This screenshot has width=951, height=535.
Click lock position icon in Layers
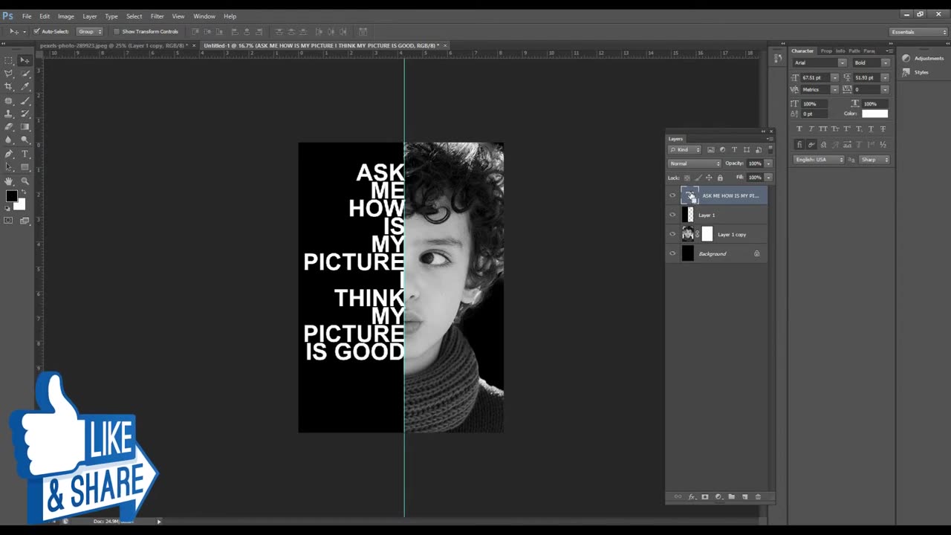[x=709, y=178]
